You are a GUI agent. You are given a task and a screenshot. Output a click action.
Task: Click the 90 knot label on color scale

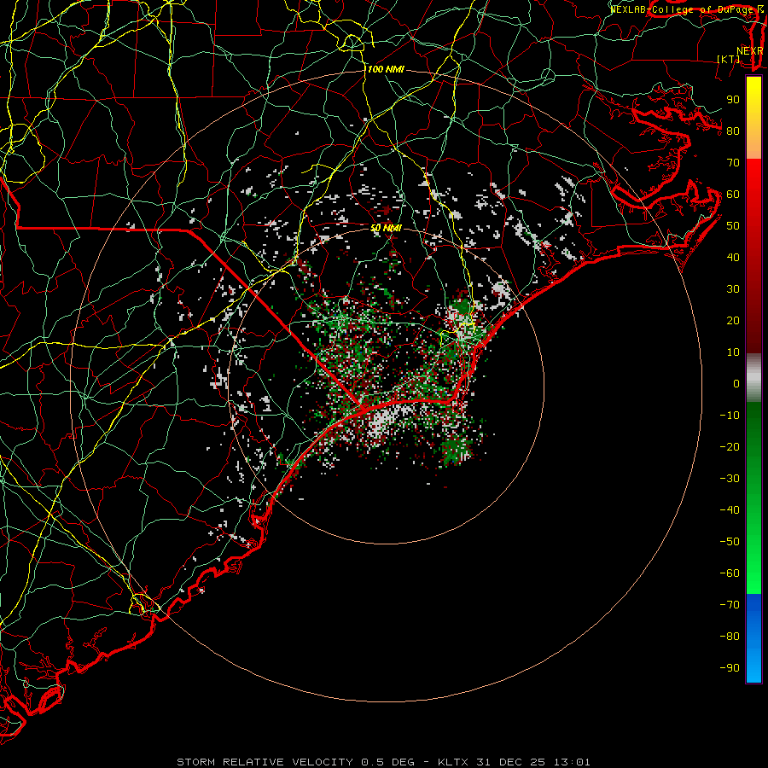[x=733, y=100]
